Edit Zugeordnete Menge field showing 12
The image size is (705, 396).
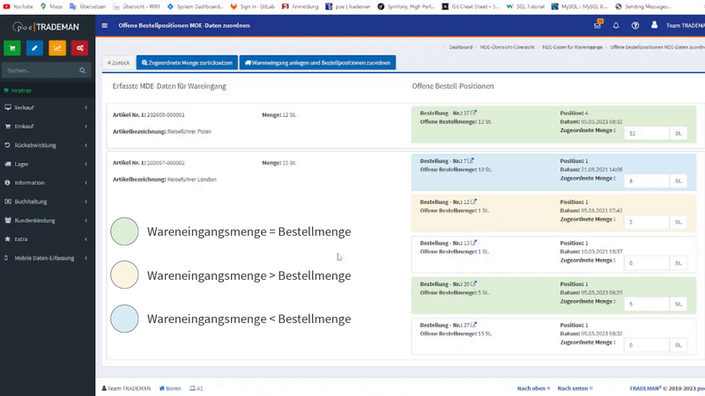(647, 134)
